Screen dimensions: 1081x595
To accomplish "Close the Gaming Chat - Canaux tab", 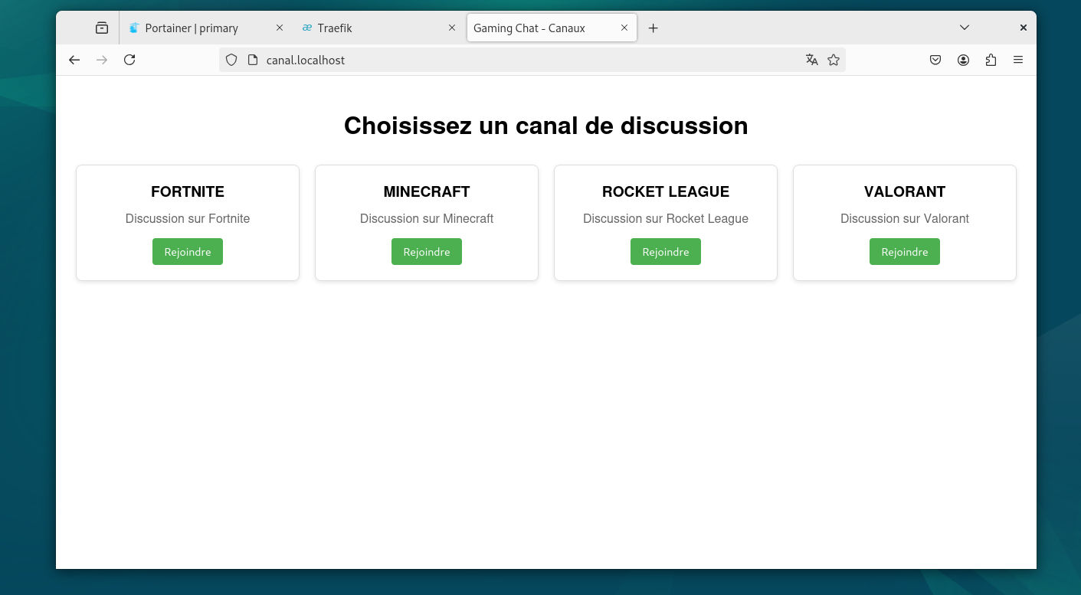I will click(624, 28).
